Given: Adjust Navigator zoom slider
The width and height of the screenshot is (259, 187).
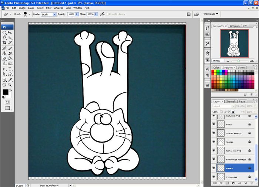Looking at the screenshot, I should click(x=238, y=61).
